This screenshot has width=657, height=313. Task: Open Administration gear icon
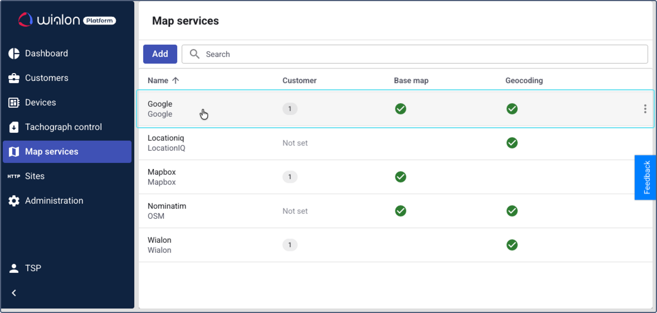pyautogui.click(x=14, y=201)
